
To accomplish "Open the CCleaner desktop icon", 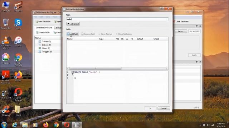I will 6,111.
